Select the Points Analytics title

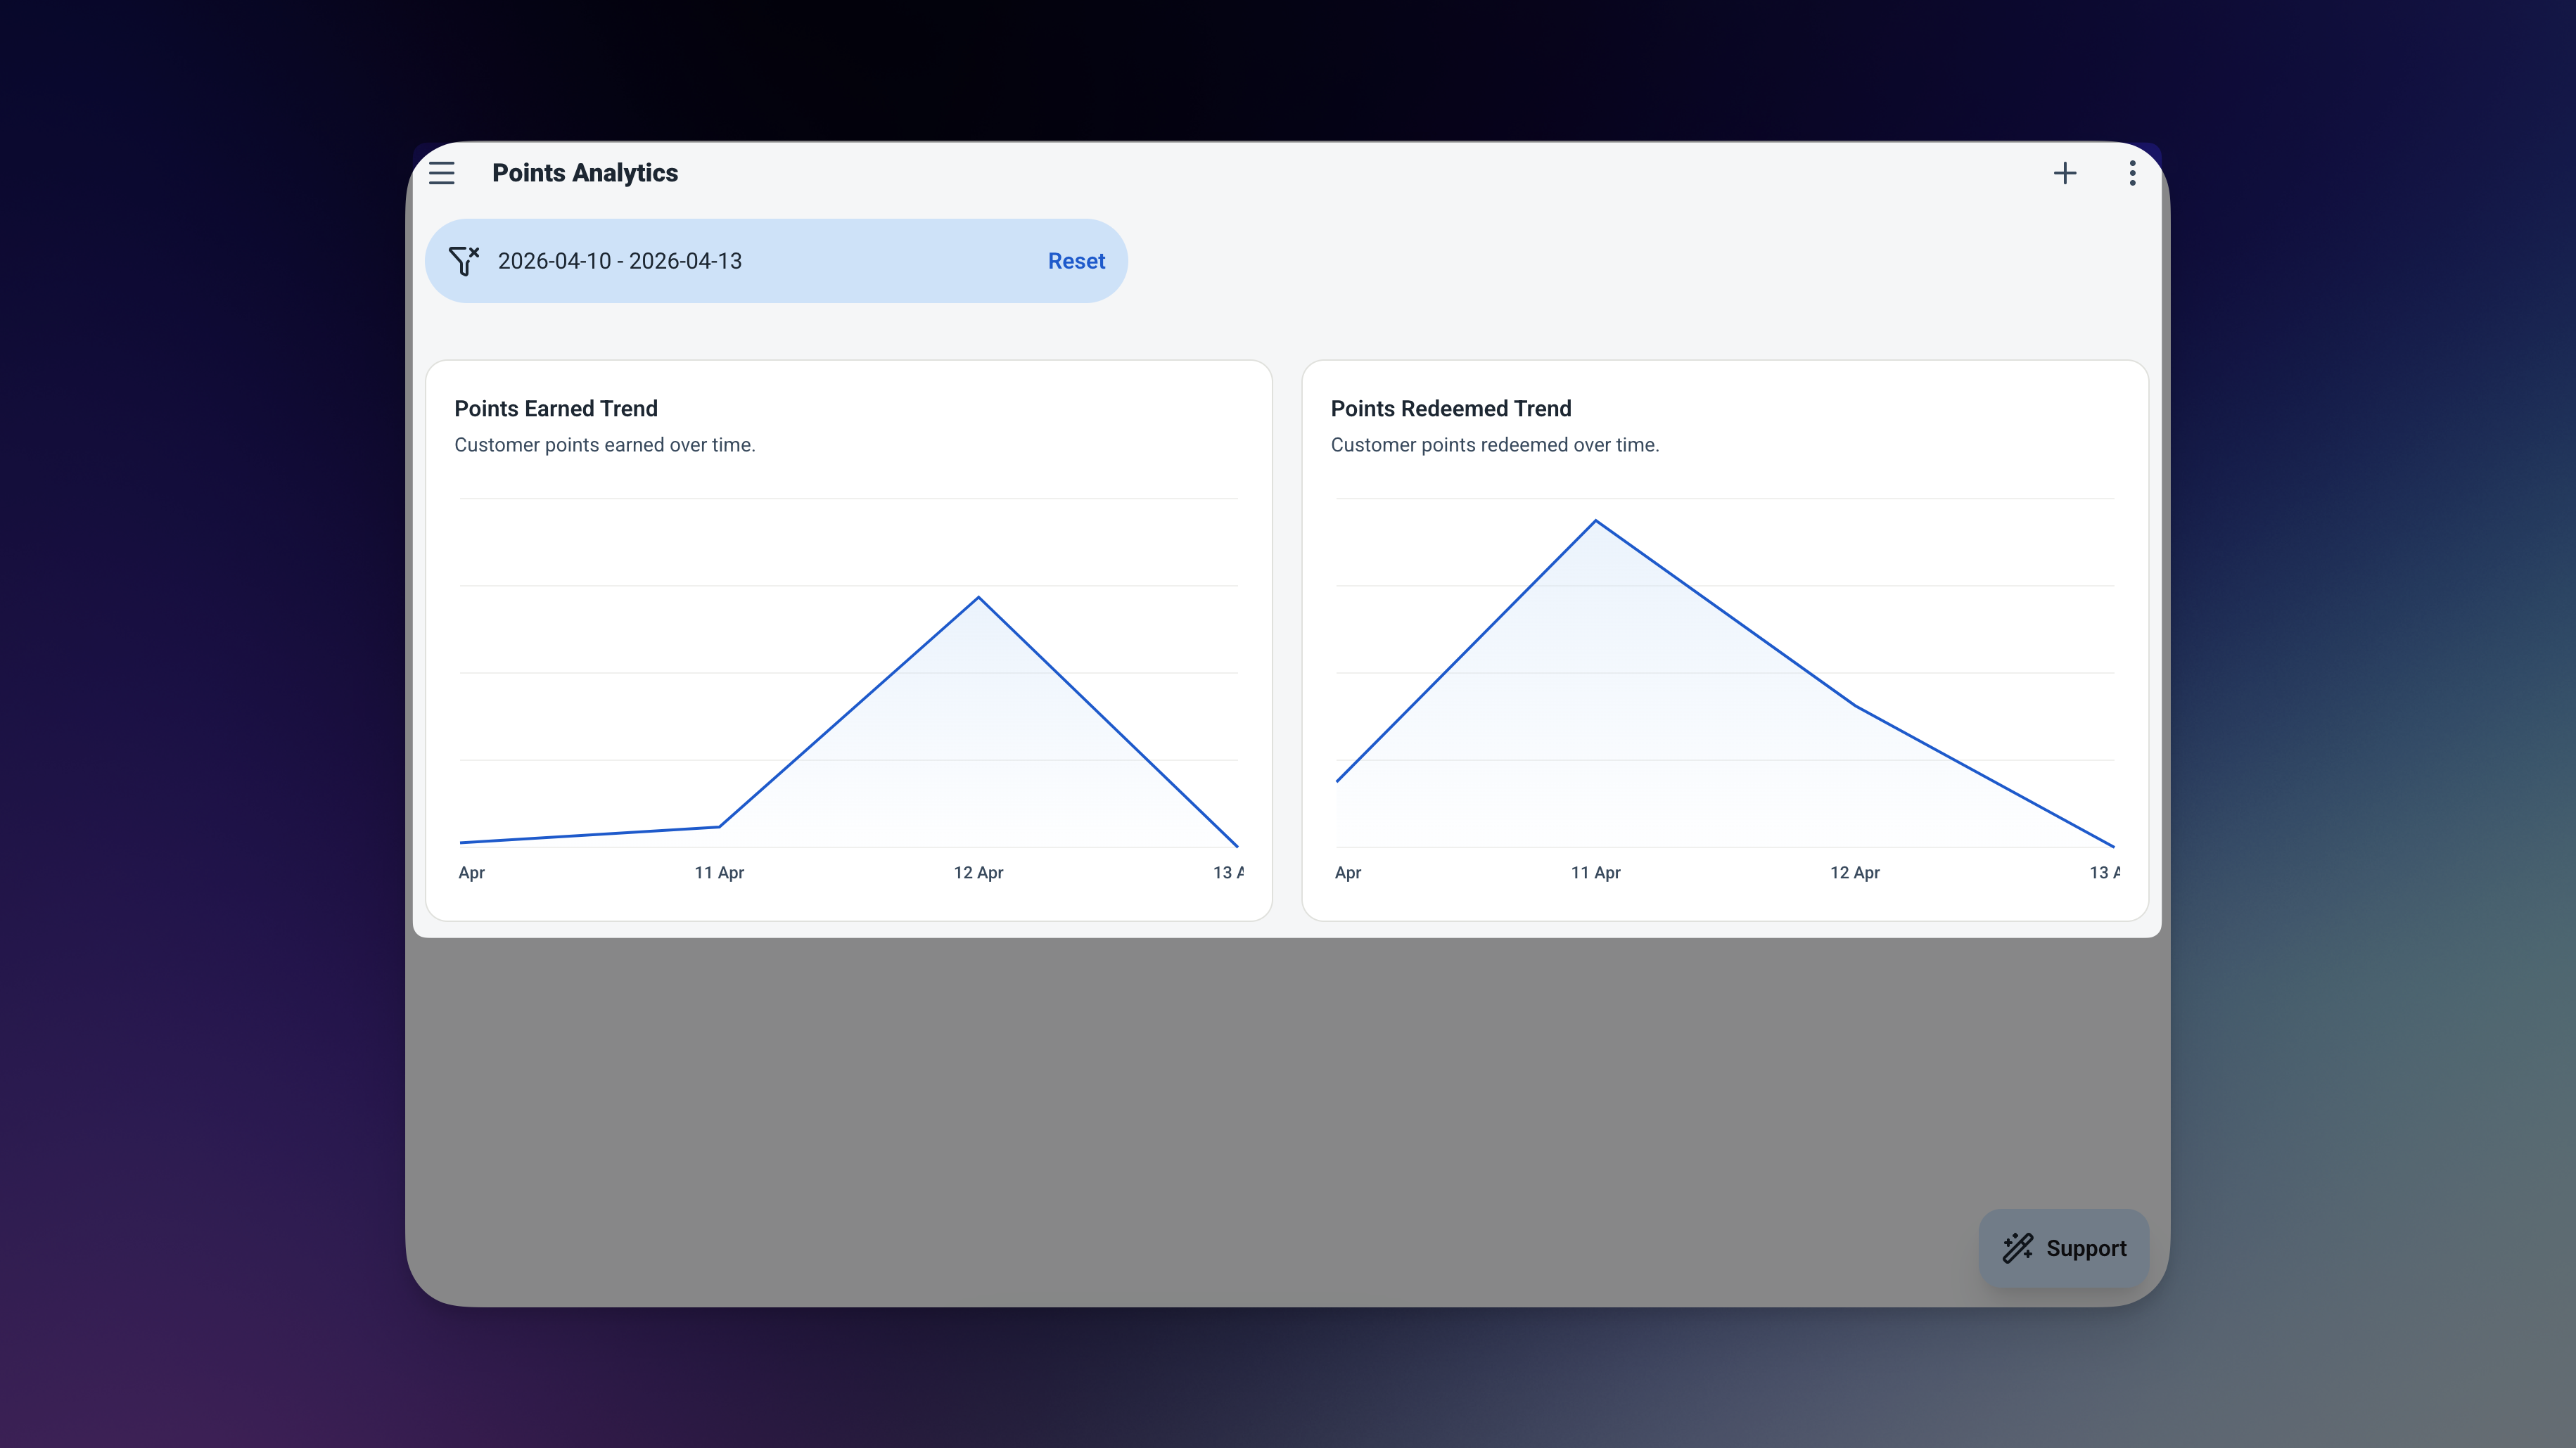pyautogui.click(x=585, y=172)
